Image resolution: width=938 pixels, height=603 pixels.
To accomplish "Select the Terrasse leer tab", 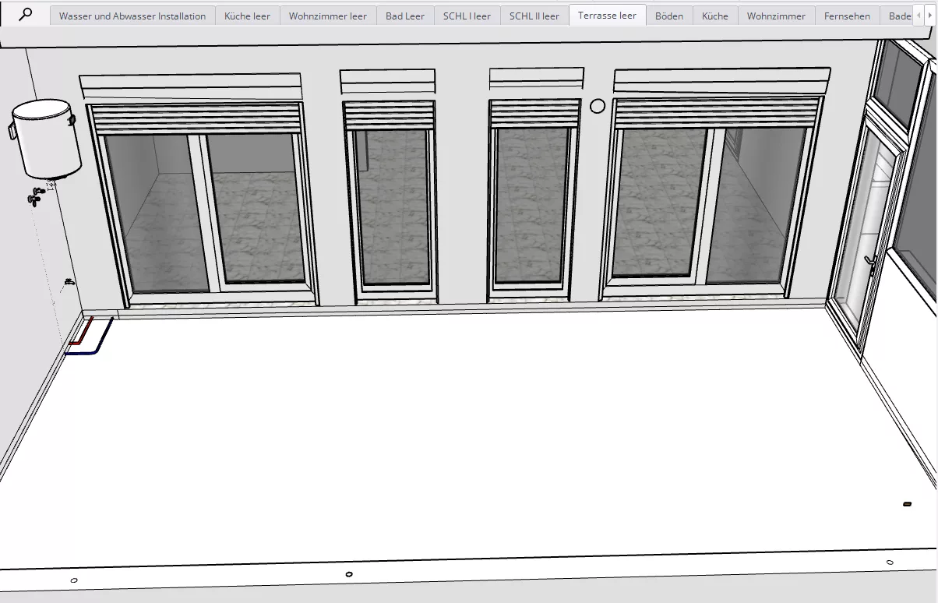I will (x=607, y=16).
